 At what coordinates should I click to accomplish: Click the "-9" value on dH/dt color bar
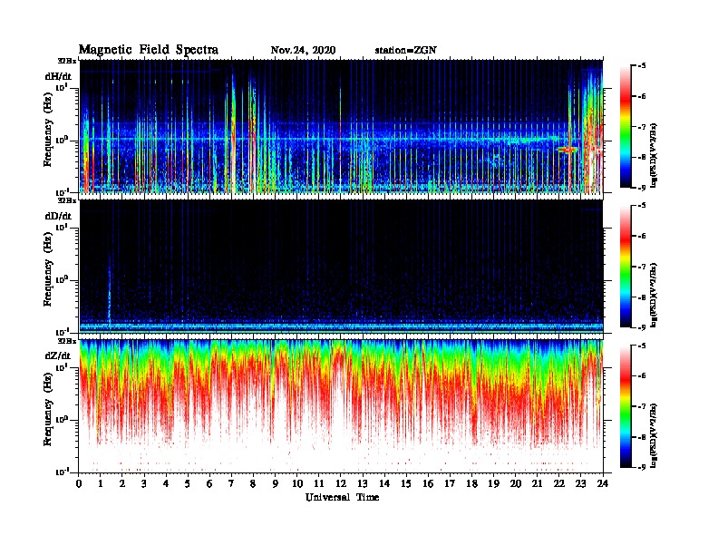642,188
